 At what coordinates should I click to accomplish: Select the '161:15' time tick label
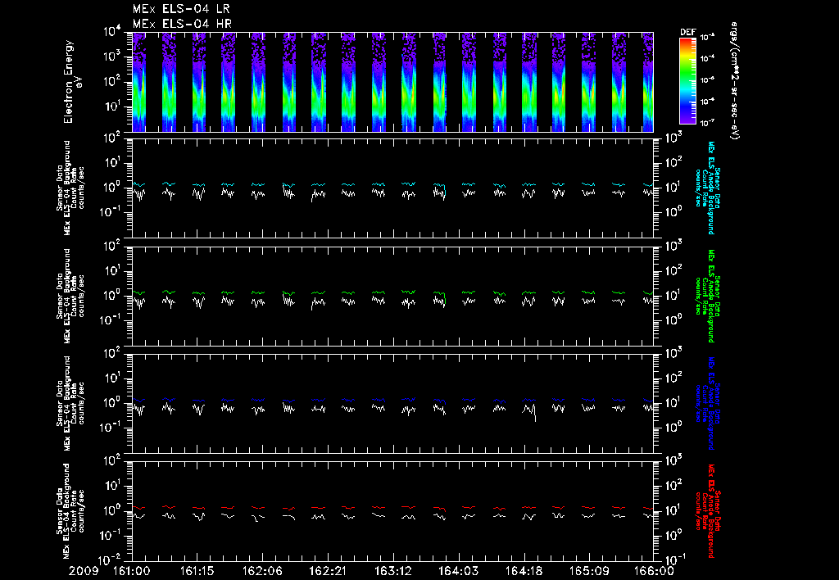[x=197, y=571]
